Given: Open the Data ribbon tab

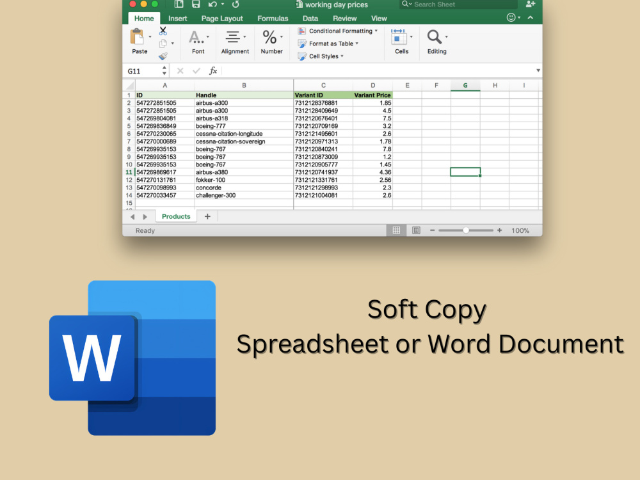Looking at the screenshot, I should [x=310, y=19].
